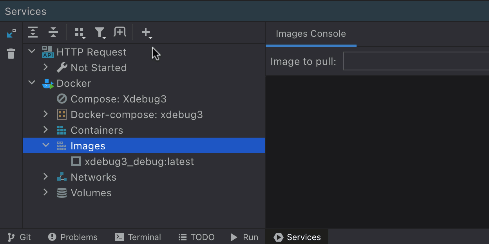Click the Docker-compose xdebug3 icon

coord(62,115)
